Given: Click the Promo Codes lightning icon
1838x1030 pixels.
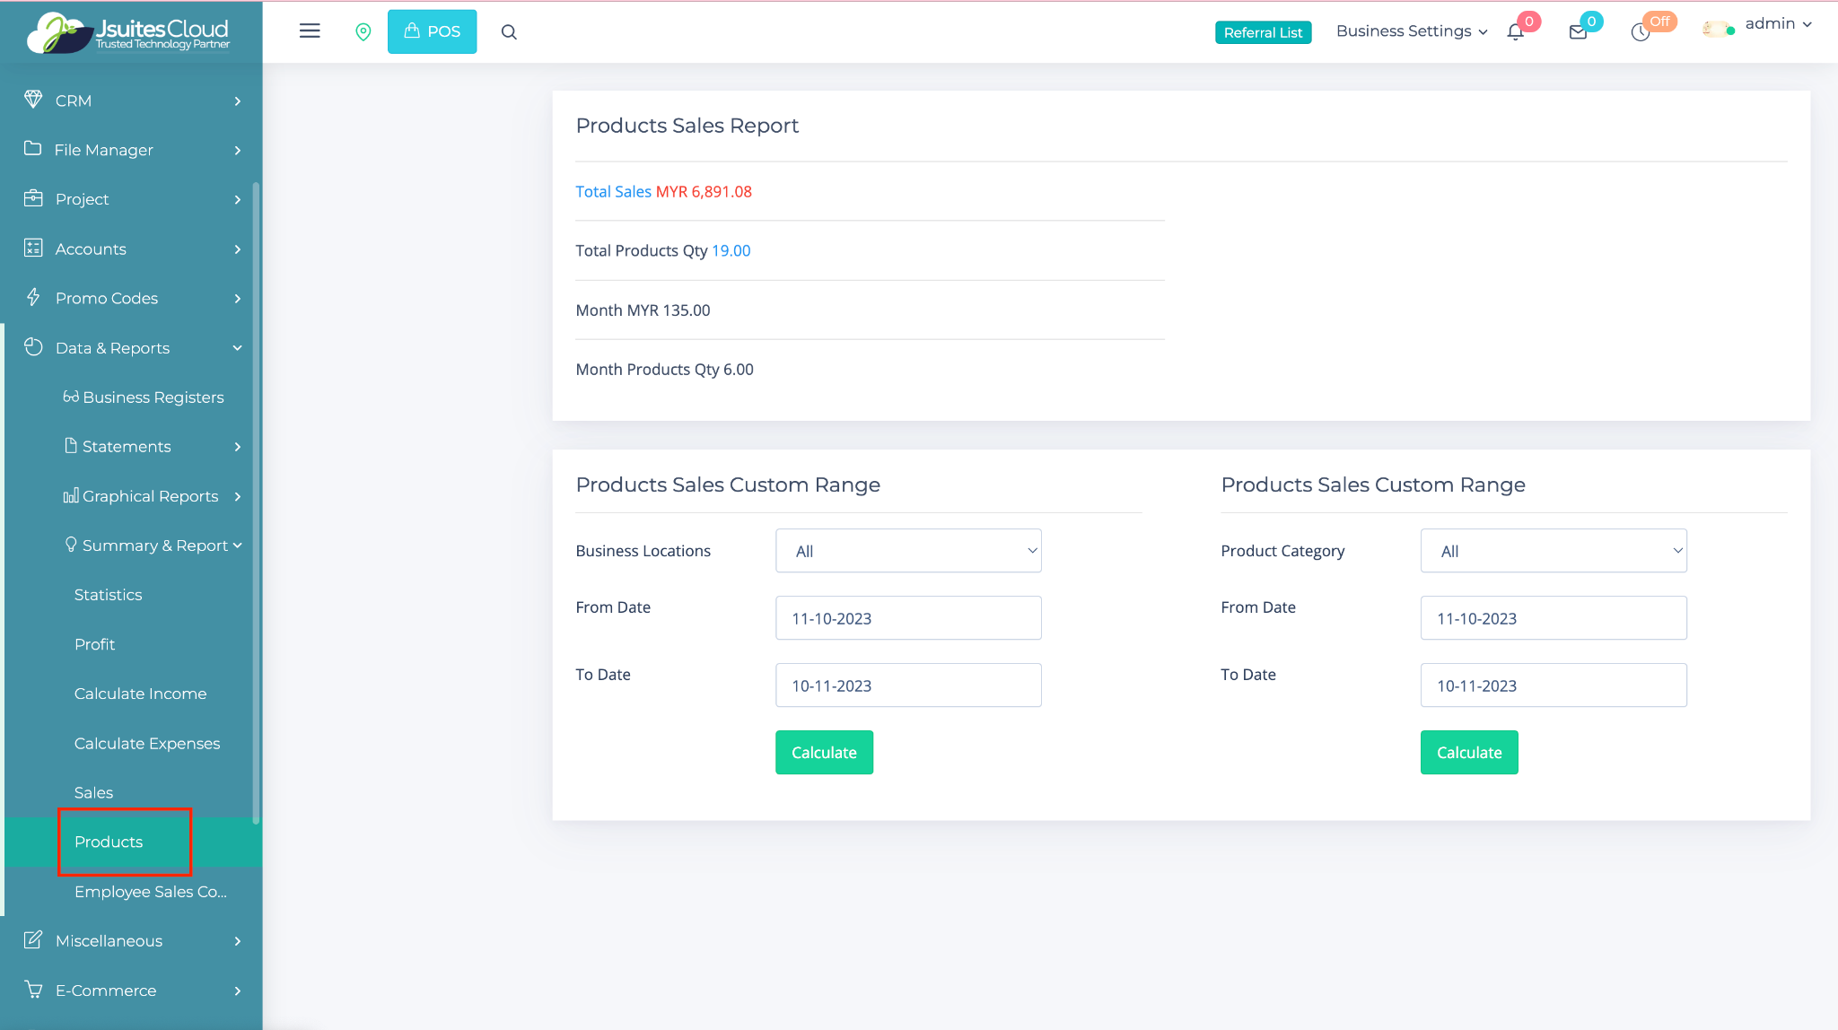Looking at the screenshot, I should coord(33,297).
